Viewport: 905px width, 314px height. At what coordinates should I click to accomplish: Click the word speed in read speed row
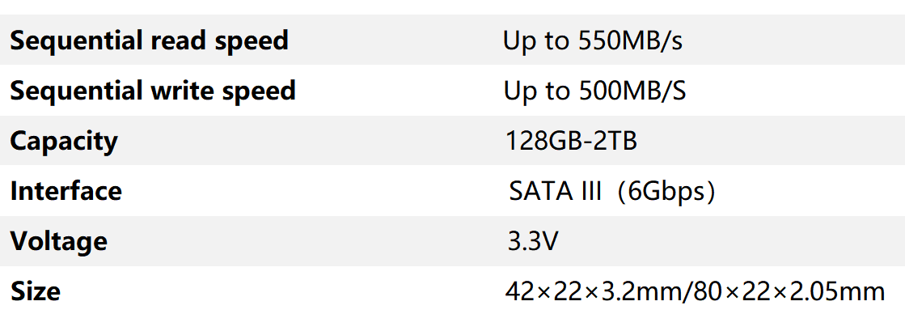point(255,43)
